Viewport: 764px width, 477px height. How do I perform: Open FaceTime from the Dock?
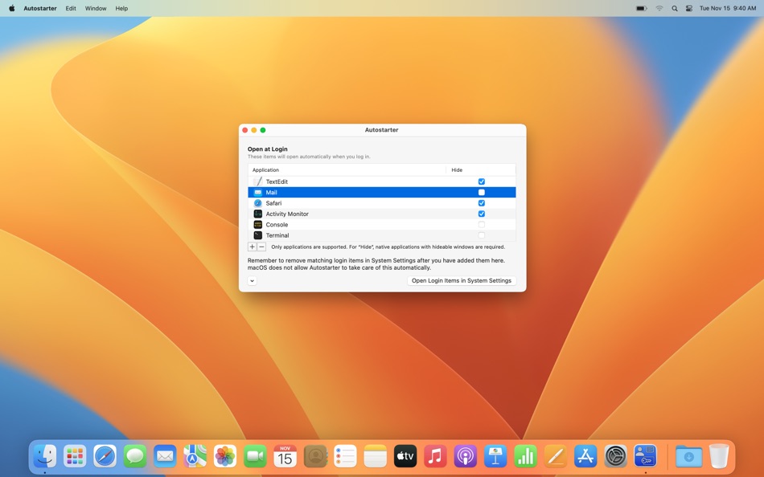[x=255, y=457]
